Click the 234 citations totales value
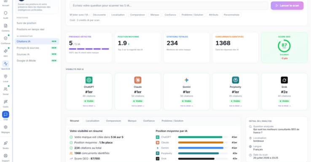The image size is (311, 162). [x=172, y=43]
